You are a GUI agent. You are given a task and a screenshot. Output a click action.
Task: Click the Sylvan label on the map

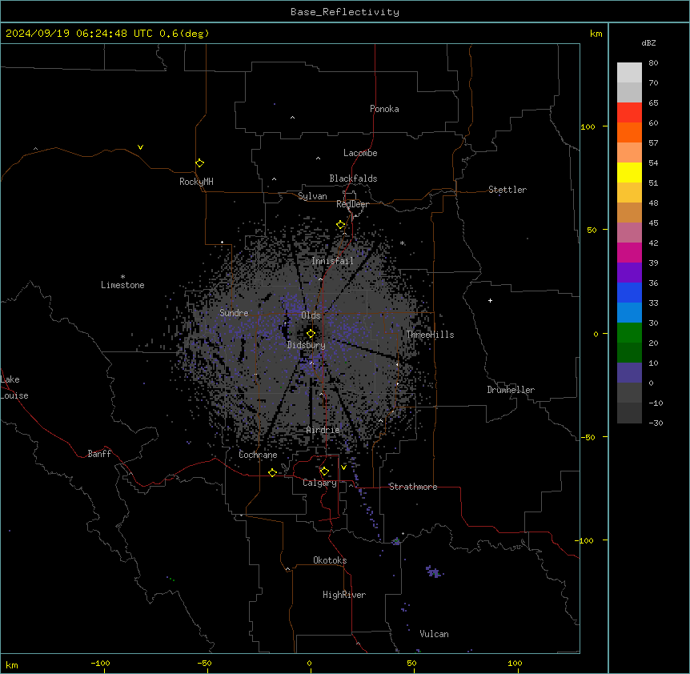tap(312, 196)
